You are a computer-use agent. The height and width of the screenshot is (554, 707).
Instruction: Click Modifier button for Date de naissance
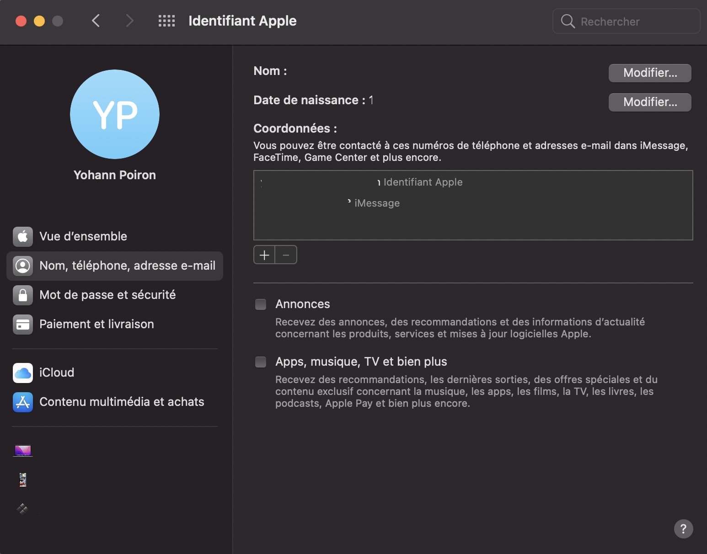tap(649, 102)
